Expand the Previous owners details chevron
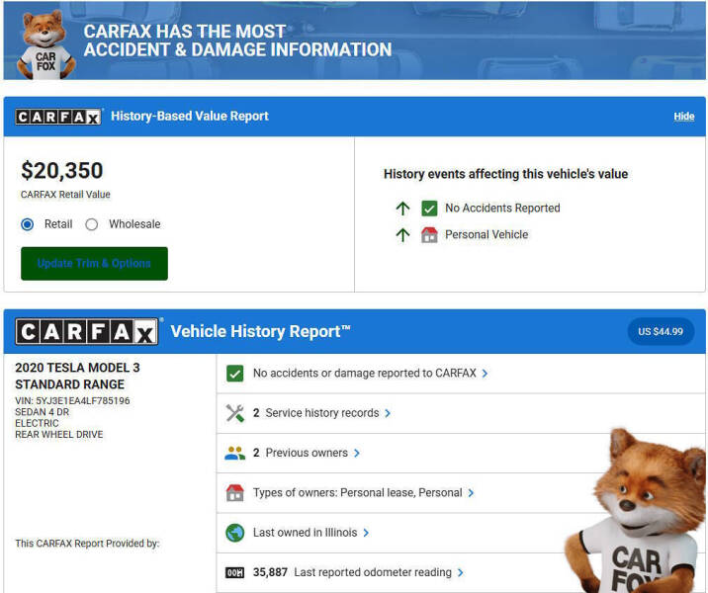Viewport: 708px width, 593px height. pyautogui.click(x=356, y=453)
